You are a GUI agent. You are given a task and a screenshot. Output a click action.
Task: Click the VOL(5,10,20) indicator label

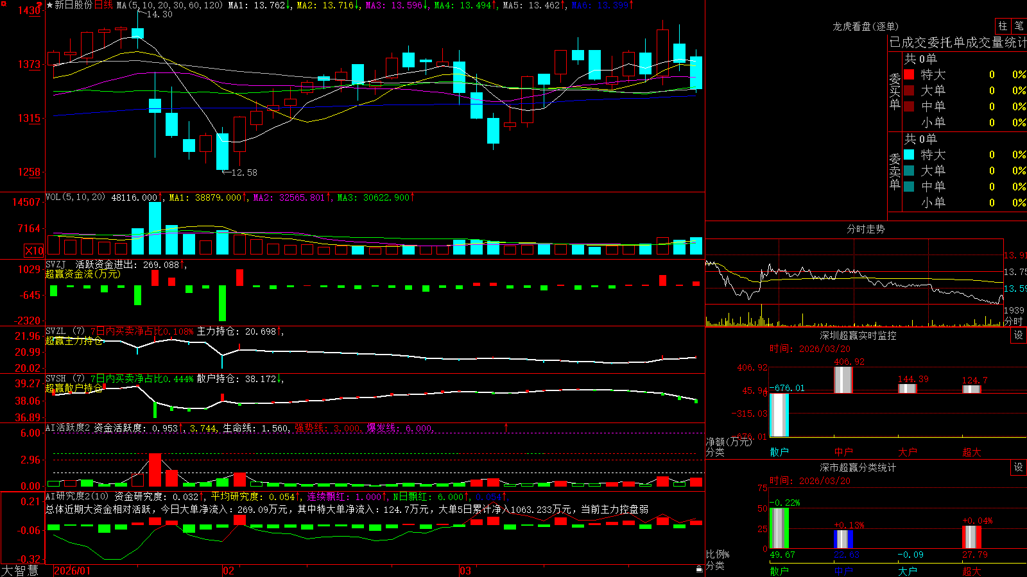75,197
